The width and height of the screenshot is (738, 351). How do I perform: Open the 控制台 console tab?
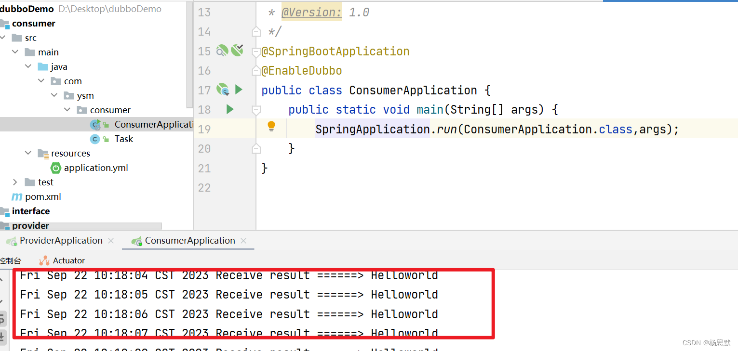pos(11,260)
